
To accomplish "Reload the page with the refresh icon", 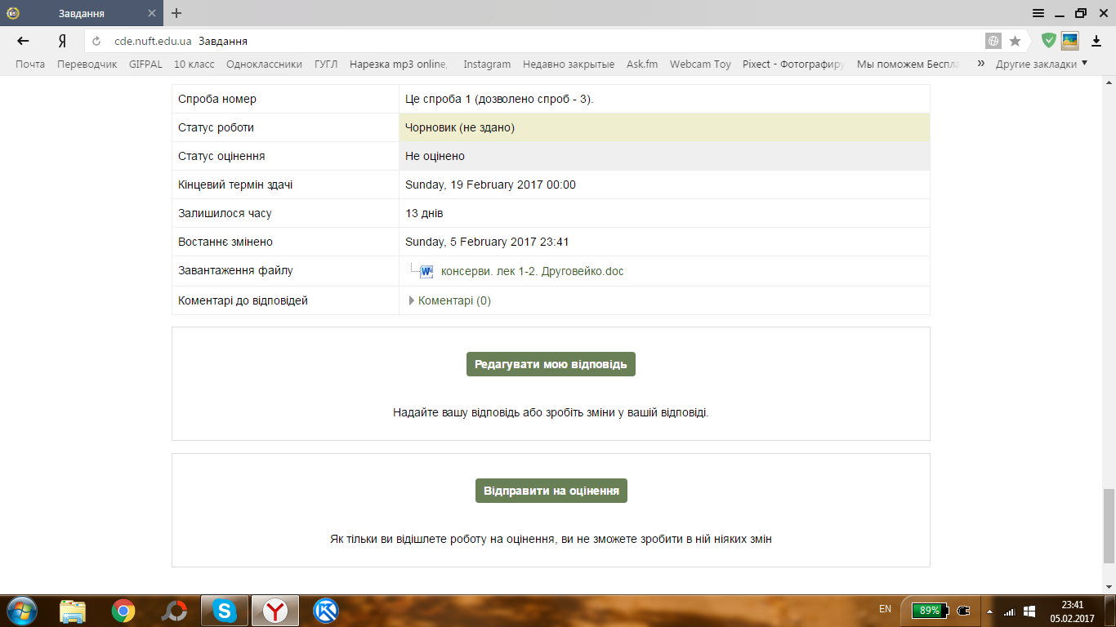I will point(96,41).
